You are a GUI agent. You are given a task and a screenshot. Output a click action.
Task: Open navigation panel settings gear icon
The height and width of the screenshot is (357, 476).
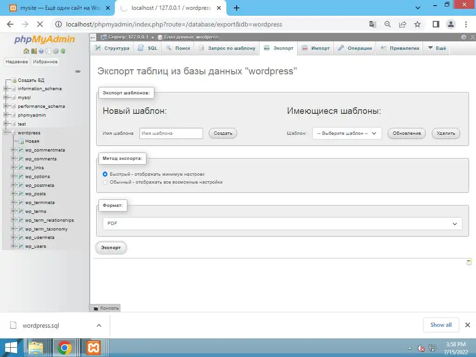point(56,51)
